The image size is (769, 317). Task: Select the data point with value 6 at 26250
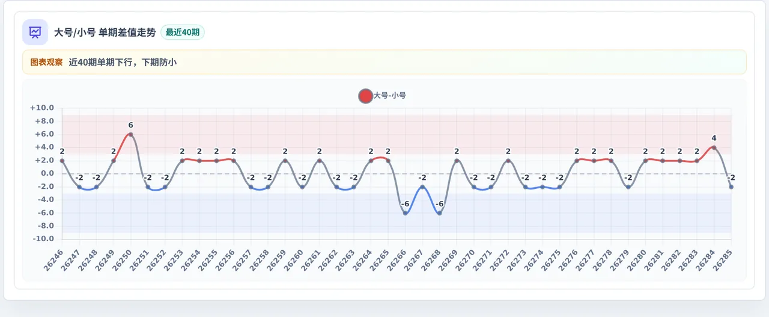coord(130,135)
